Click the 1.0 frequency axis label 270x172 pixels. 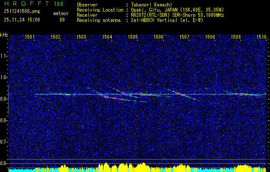(3, 77)
